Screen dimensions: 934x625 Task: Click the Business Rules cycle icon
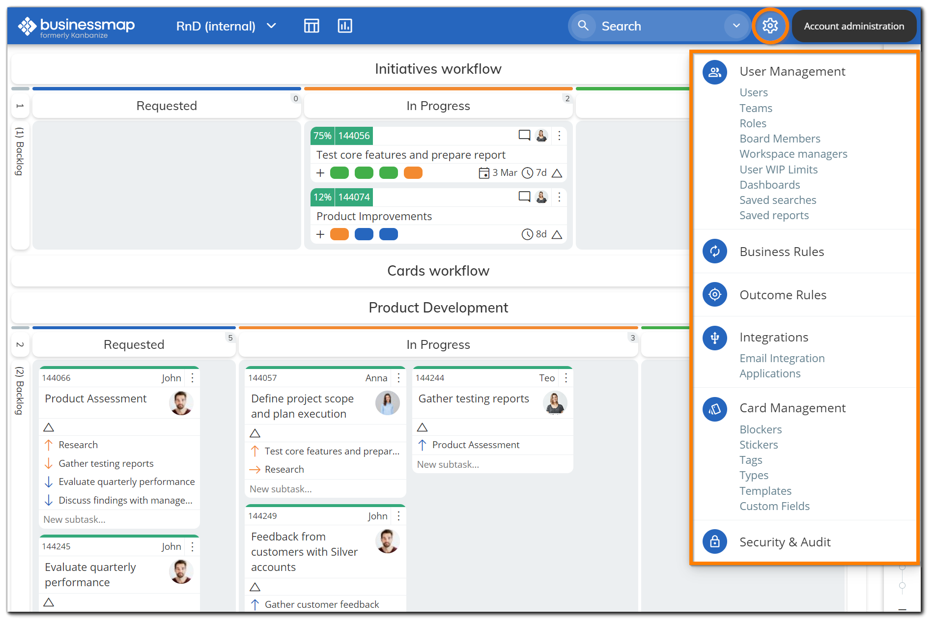(x=715, y=251)
